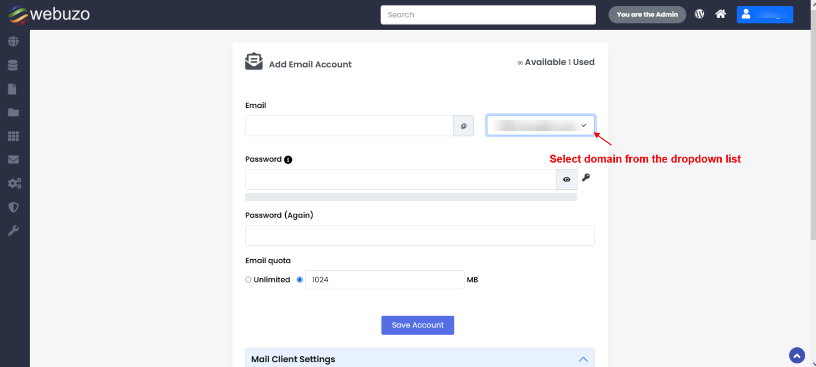Click the scroll-to-top round arrow button

pos(797,355)
